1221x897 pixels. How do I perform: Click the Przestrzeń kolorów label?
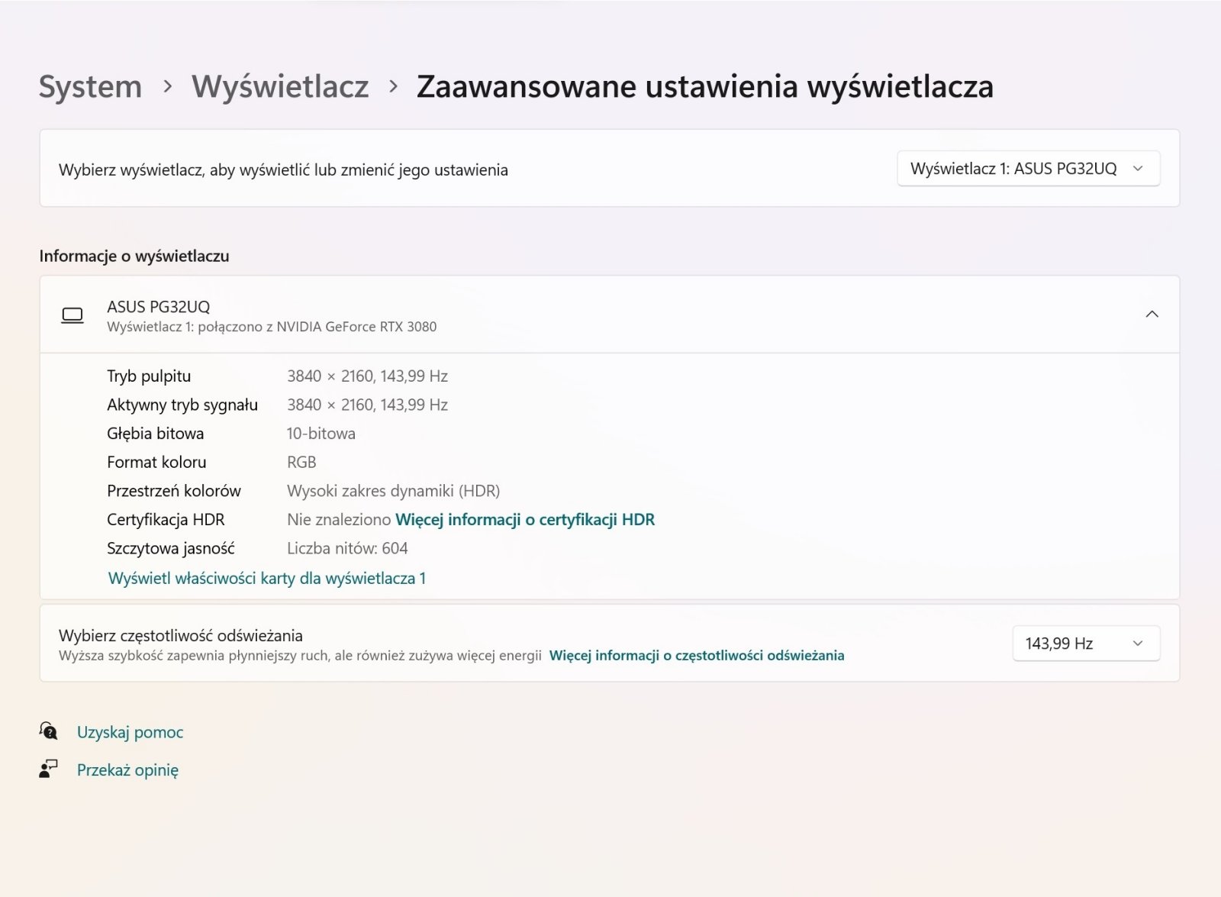point(174,491)
